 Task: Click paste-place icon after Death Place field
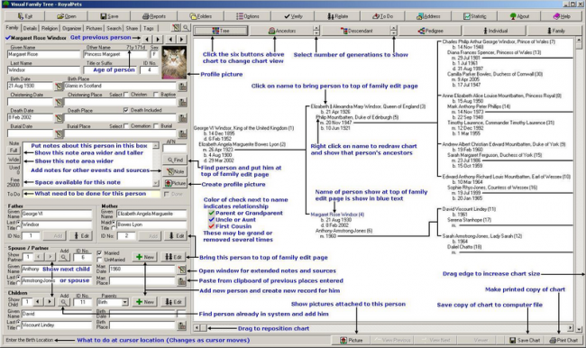tap(182, 118)
